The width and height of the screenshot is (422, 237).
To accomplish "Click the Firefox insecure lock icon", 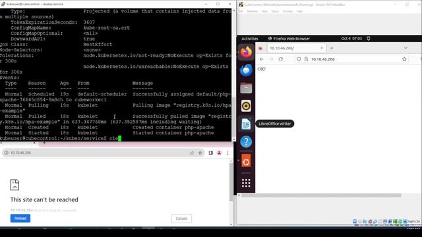I will 306,59.
